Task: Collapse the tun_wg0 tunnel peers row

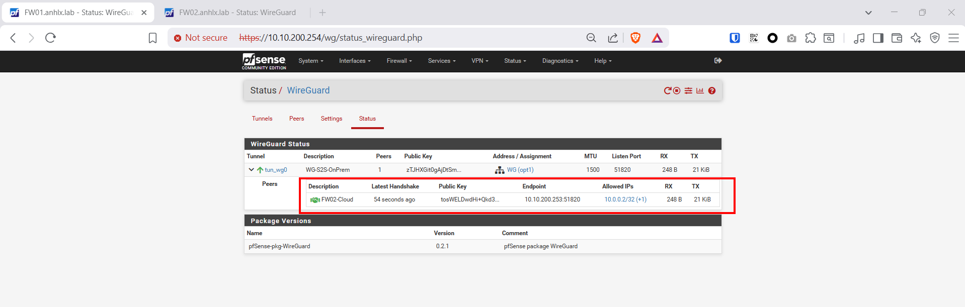Action: pyautogui.click(x=251, y=170)
